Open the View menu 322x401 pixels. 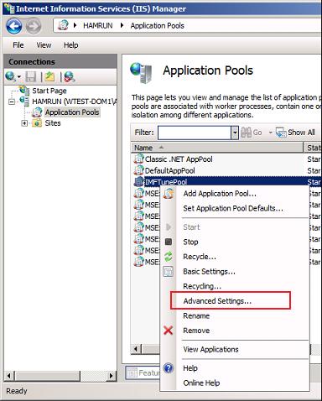(x=44, y=45)
